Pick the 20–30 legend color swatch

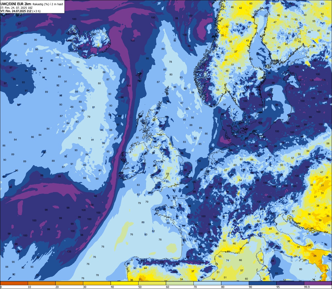(x=69, y=283)
